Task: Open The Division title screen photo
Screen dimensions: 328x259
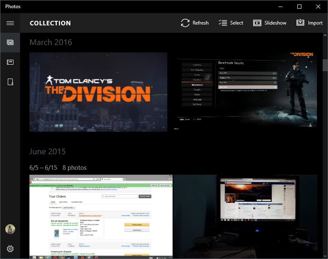Action: click(98, 92)
